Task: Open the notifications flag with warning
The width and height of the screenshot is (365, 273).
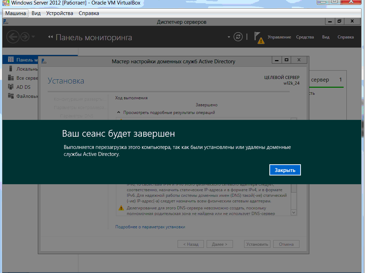Action: [259, 38]
